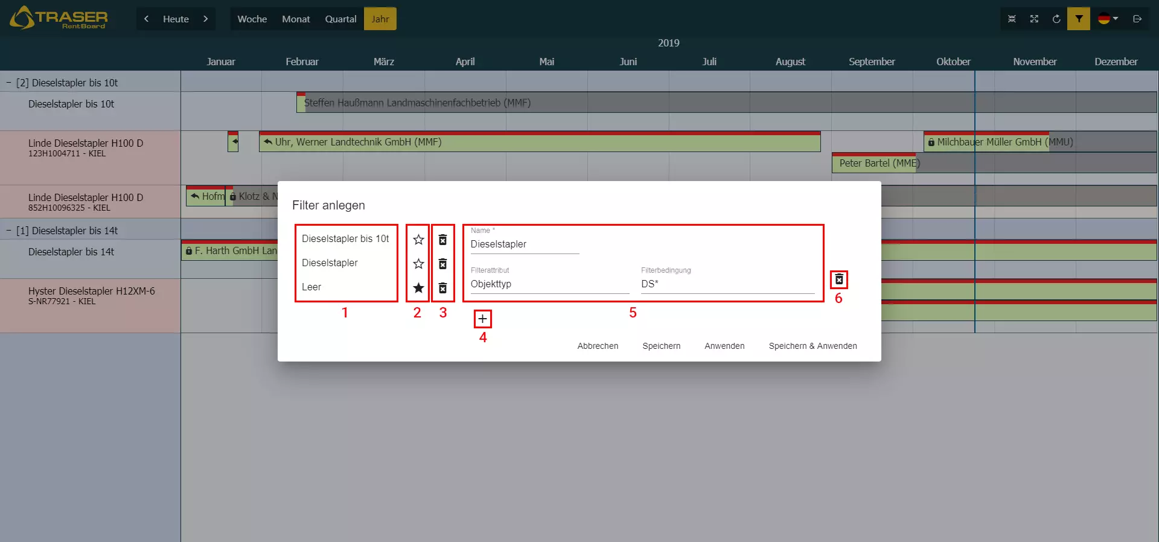Collapse the '[2] Dieselstapler bis 10t' group
The image size is (1159, 542).
[9, 83]
